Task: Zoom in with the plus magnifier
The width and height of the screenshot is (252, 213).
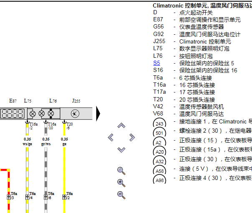Action: click(x=121, y=183)
